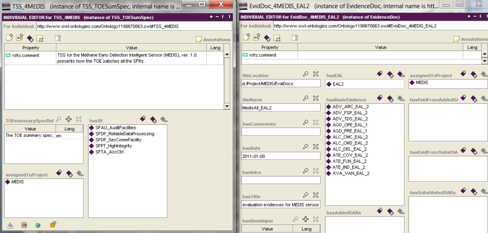488x233 pixels.
Task: Click the add-value plus icon for TOEsummarySpecRef
Action: click(69, 119)
